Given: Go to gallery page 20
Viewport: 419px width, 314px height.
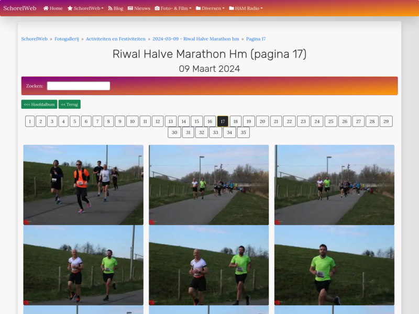Looking at the screenshot, I should click(262, 121).
